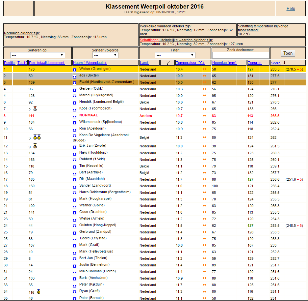Screen dimensions: 308x301
Task: Click the name 'Bert Jan (Tholen)'
Action: (93, 258)
